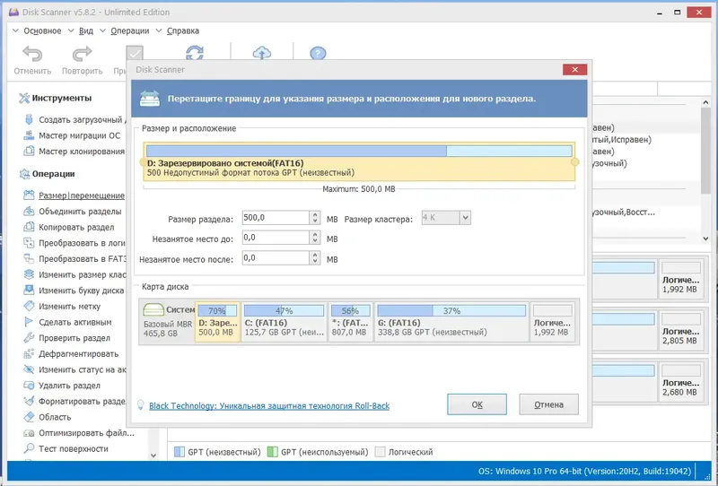The width and height of the screenshot is (718, 486).
Task: Open the Black Technology Roll-Back link
Action: 269,406
